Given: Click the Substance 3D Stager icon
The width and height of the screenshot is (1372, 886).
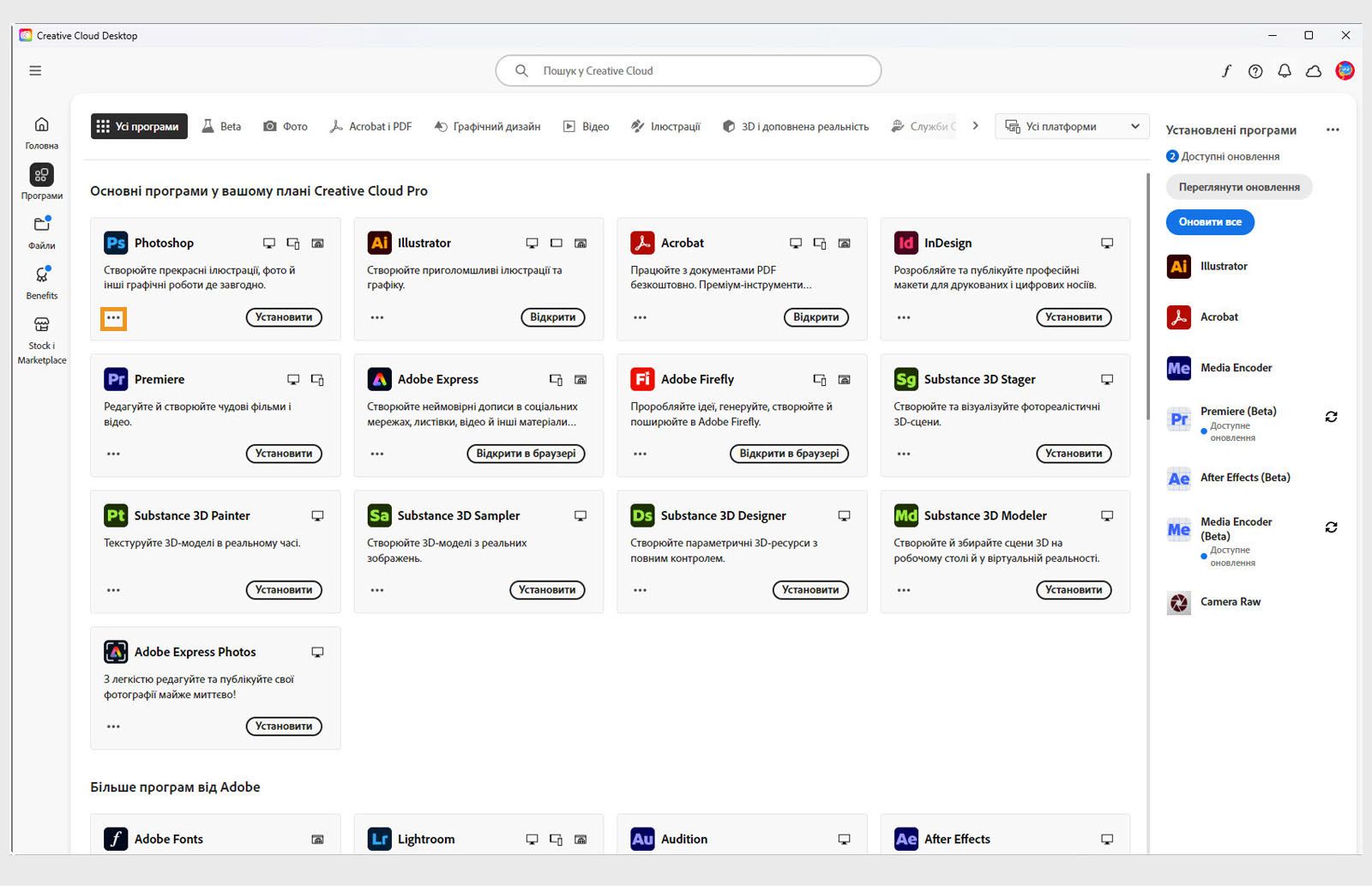Looking at the screenshot, I should pyautogui.click(x=906, y=379).
